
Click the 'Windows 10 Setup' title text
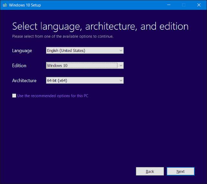click(x=25, y=5)
